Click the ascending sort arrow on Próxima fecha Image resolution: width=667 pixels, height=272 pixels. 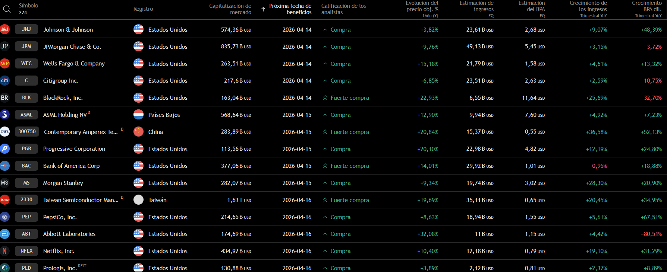click(263, 9)
